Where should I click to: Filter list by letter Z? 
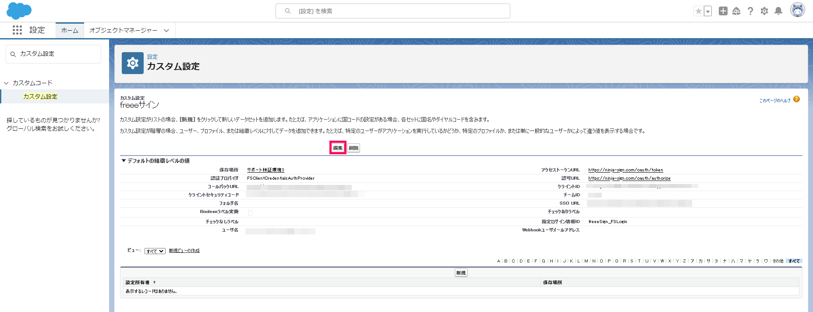click(684, 261)
